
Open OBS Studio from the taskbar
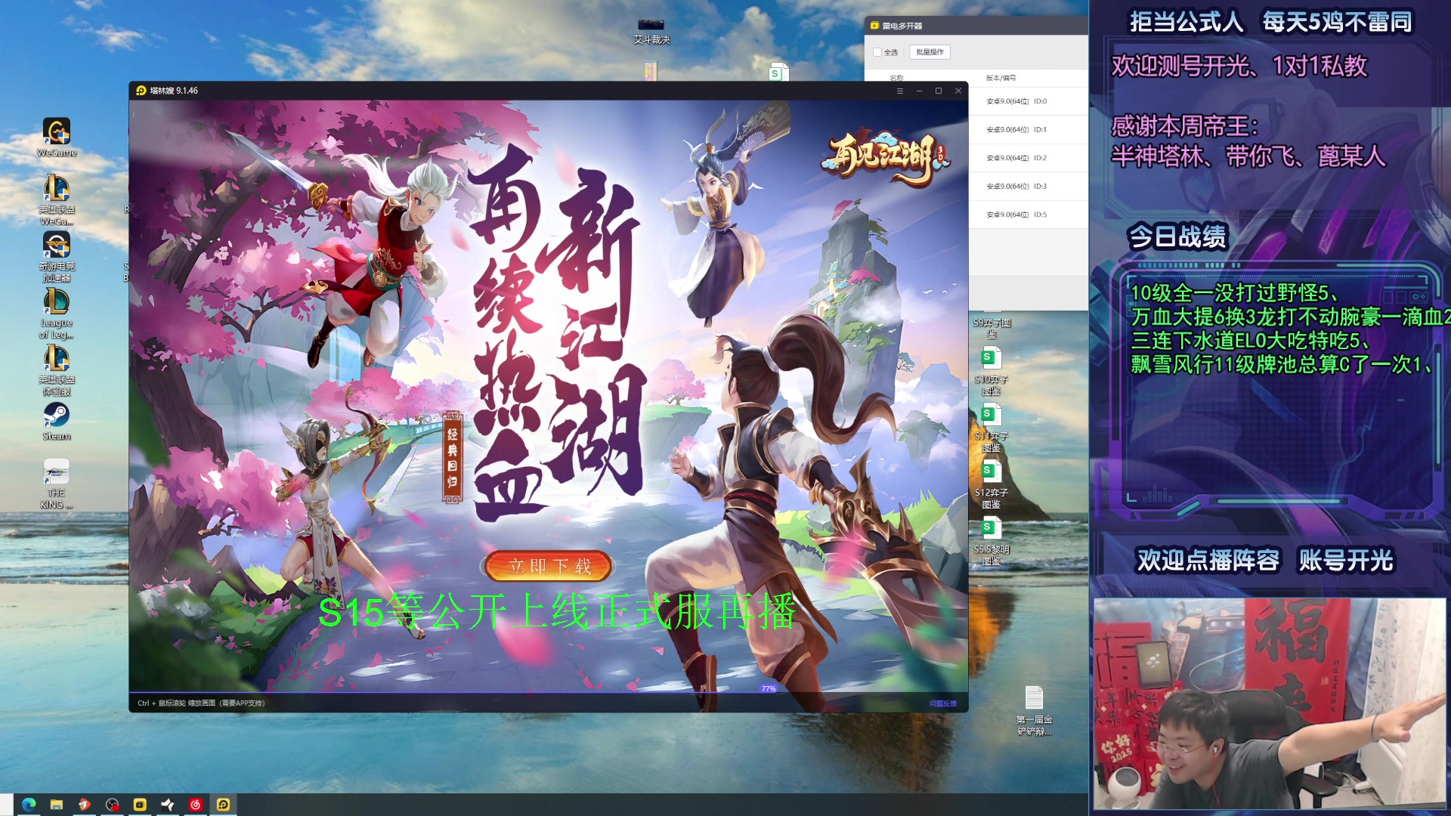[x=112, y=805]
